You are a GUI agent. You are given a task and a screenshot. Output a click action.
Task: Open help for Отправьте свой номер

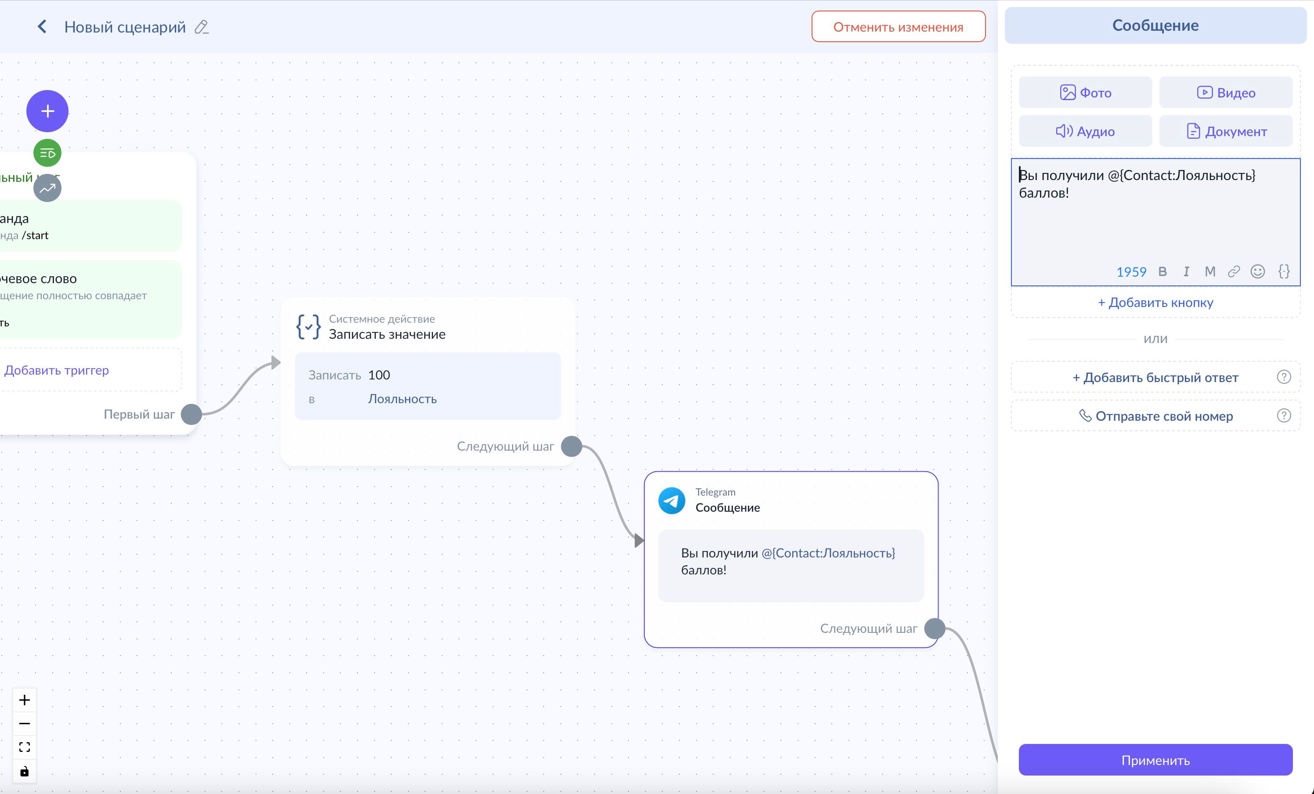1284,415
